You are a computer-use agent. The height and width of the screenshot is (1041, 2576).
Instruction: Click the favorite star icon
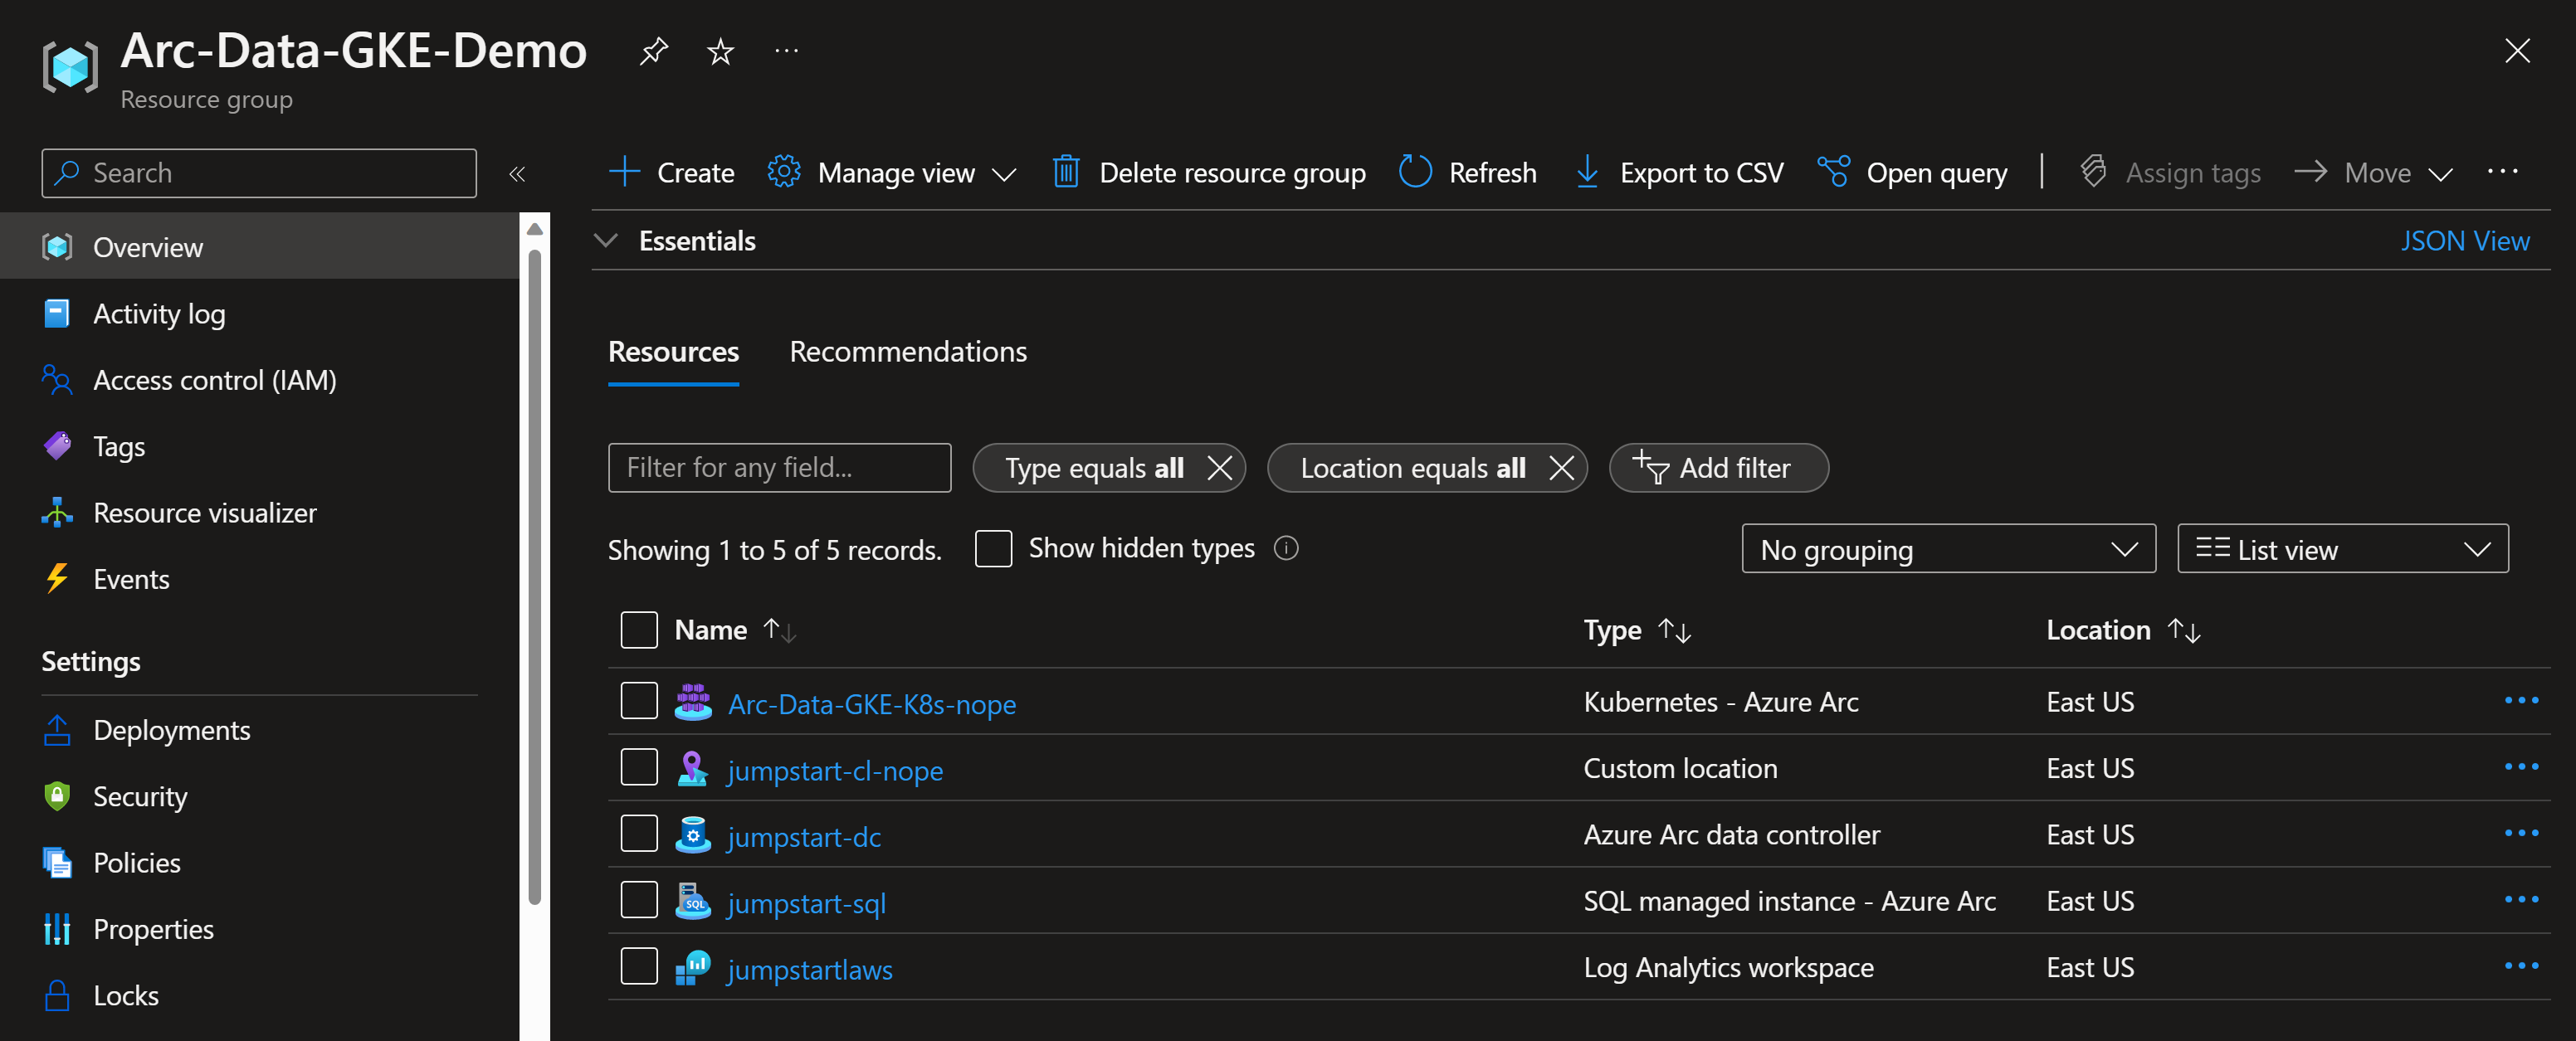point(720,51)
